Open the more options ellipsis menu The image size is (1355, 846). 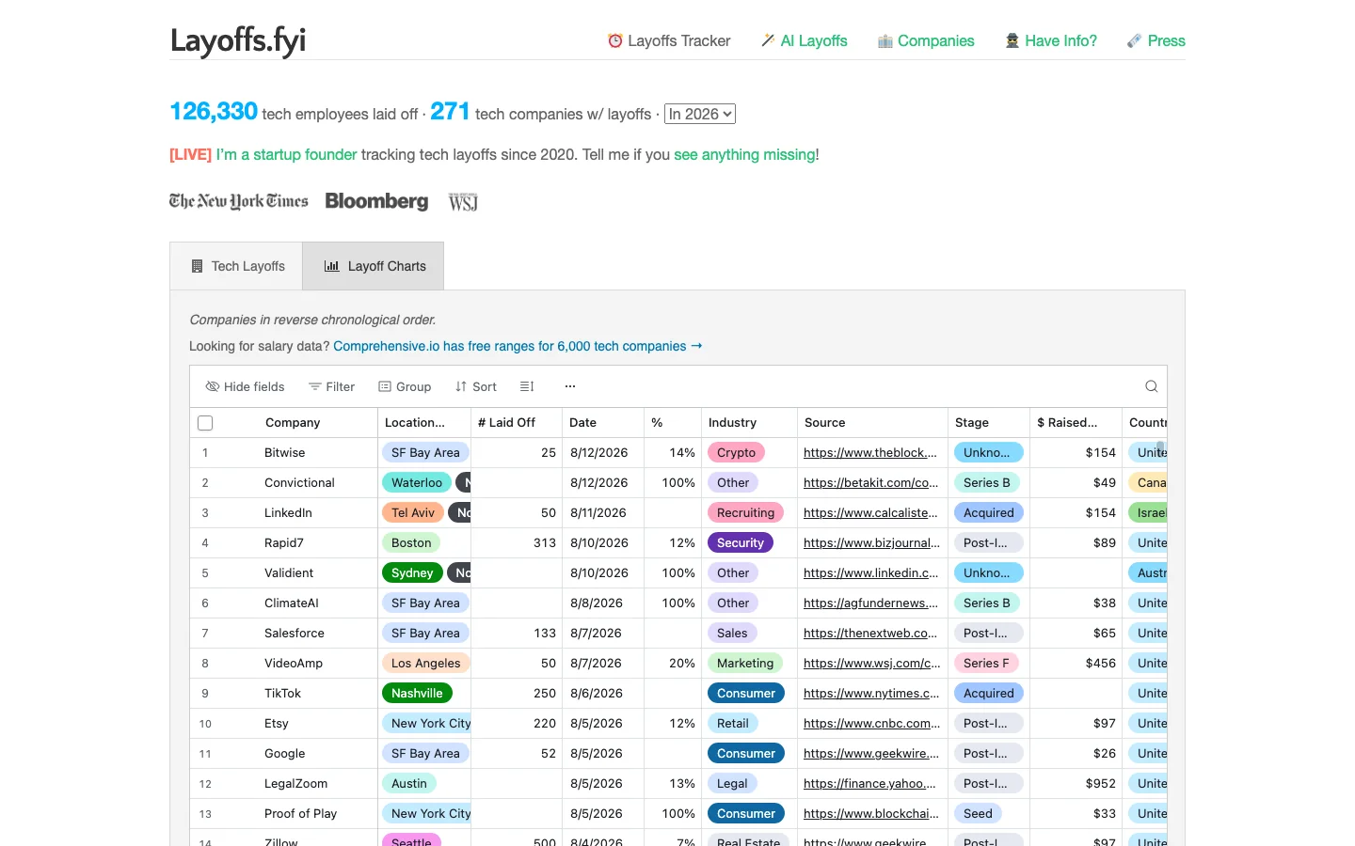click(x=570, y=386)
